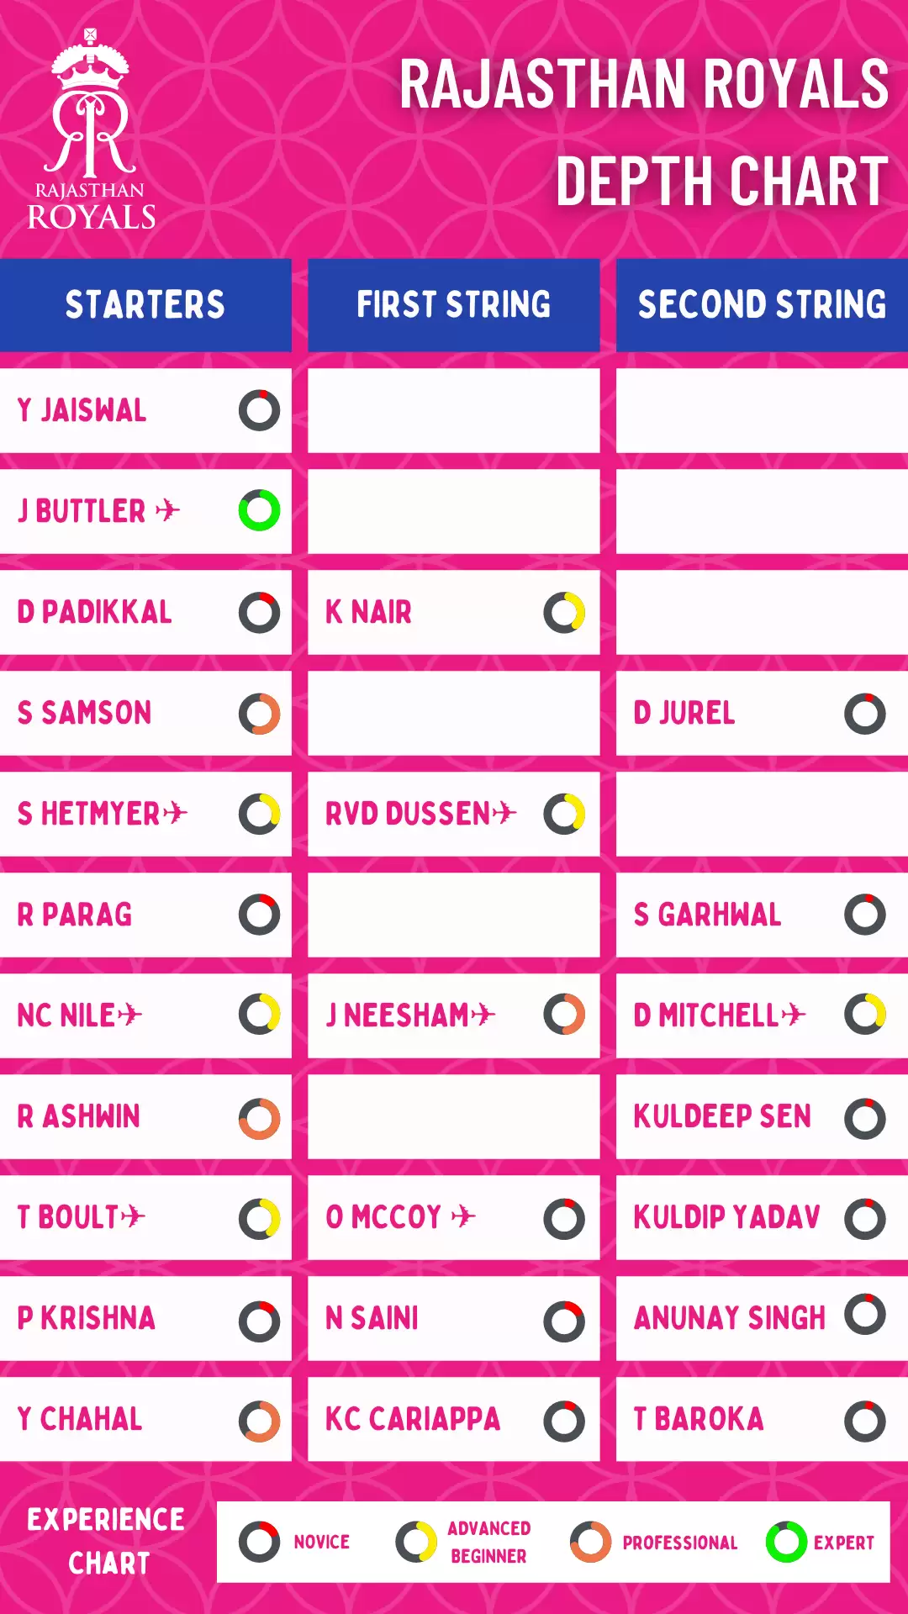Screen dimensions: 908x1614
Task: Click T Baroka's experience ring
Action: pos(865,1421)
